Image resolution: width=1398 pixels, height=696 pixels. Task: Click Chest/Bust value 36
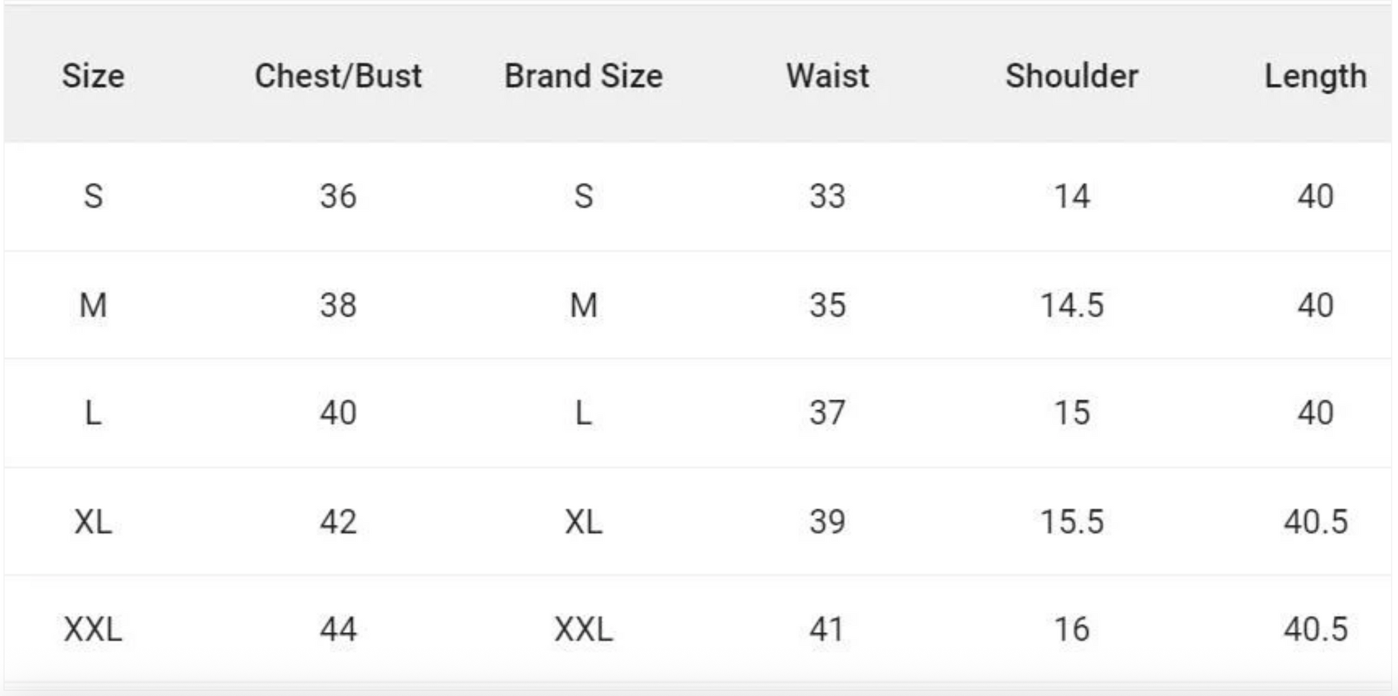(338, 196)
